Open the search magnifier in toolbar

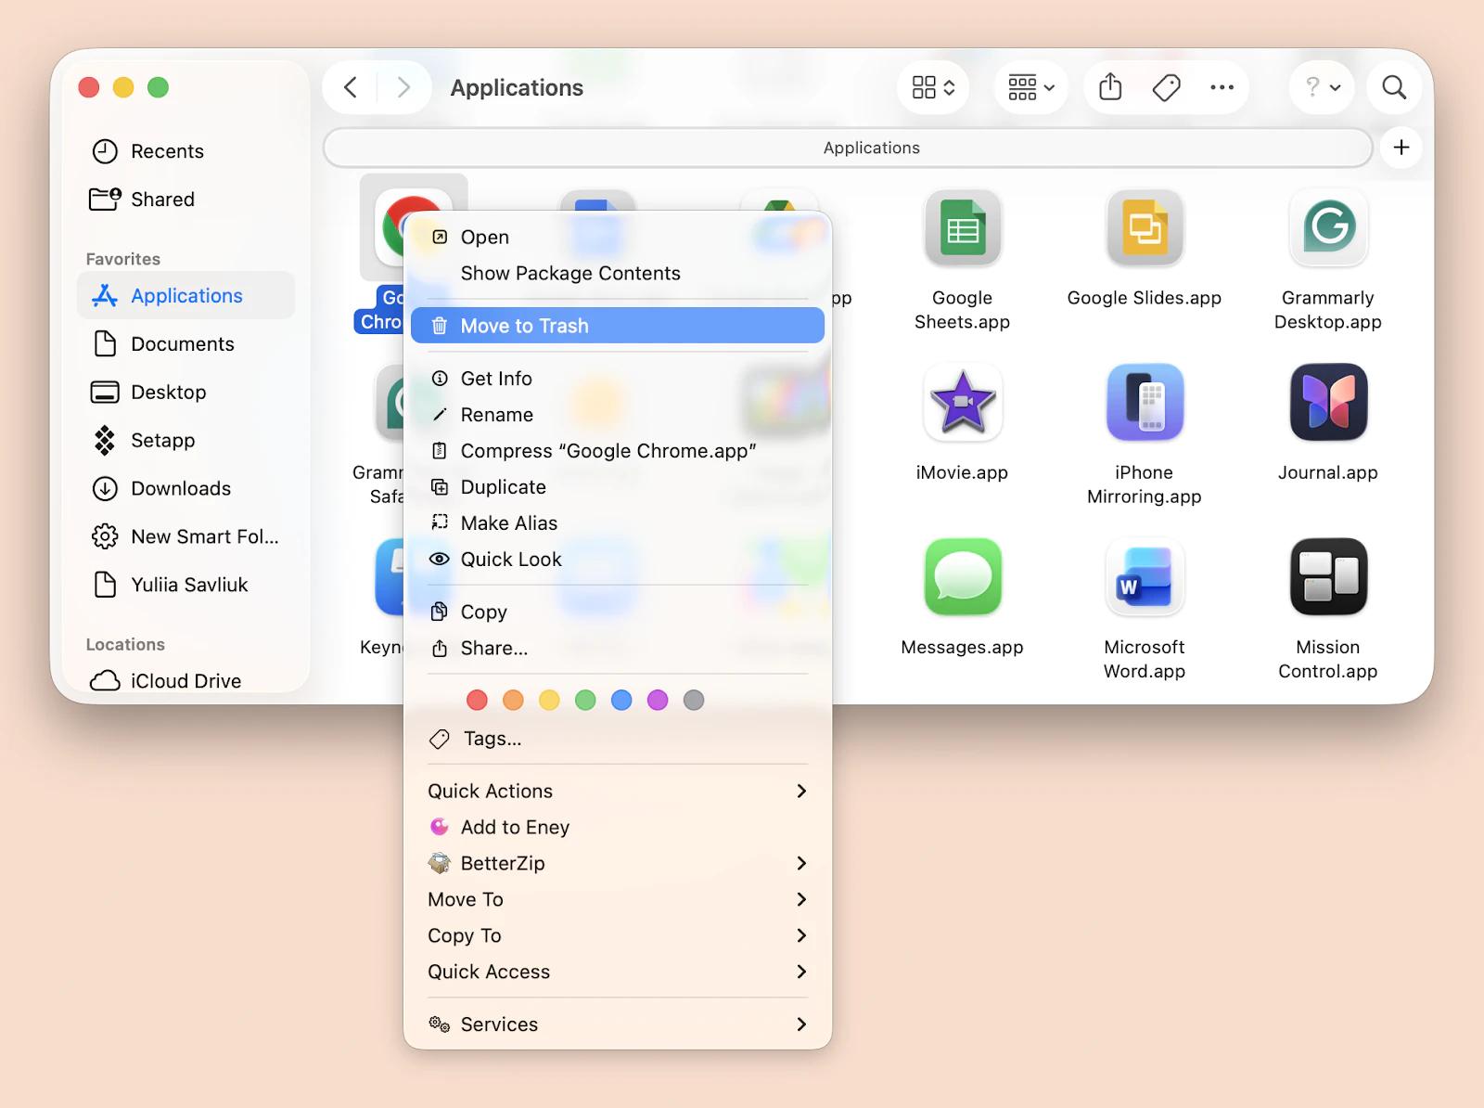click(x=1393, y=87)
